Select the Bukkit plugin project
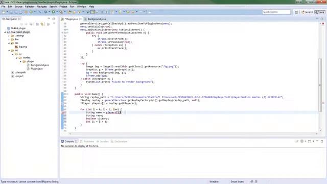Viewport: 327px width, 184px height. 16,28
